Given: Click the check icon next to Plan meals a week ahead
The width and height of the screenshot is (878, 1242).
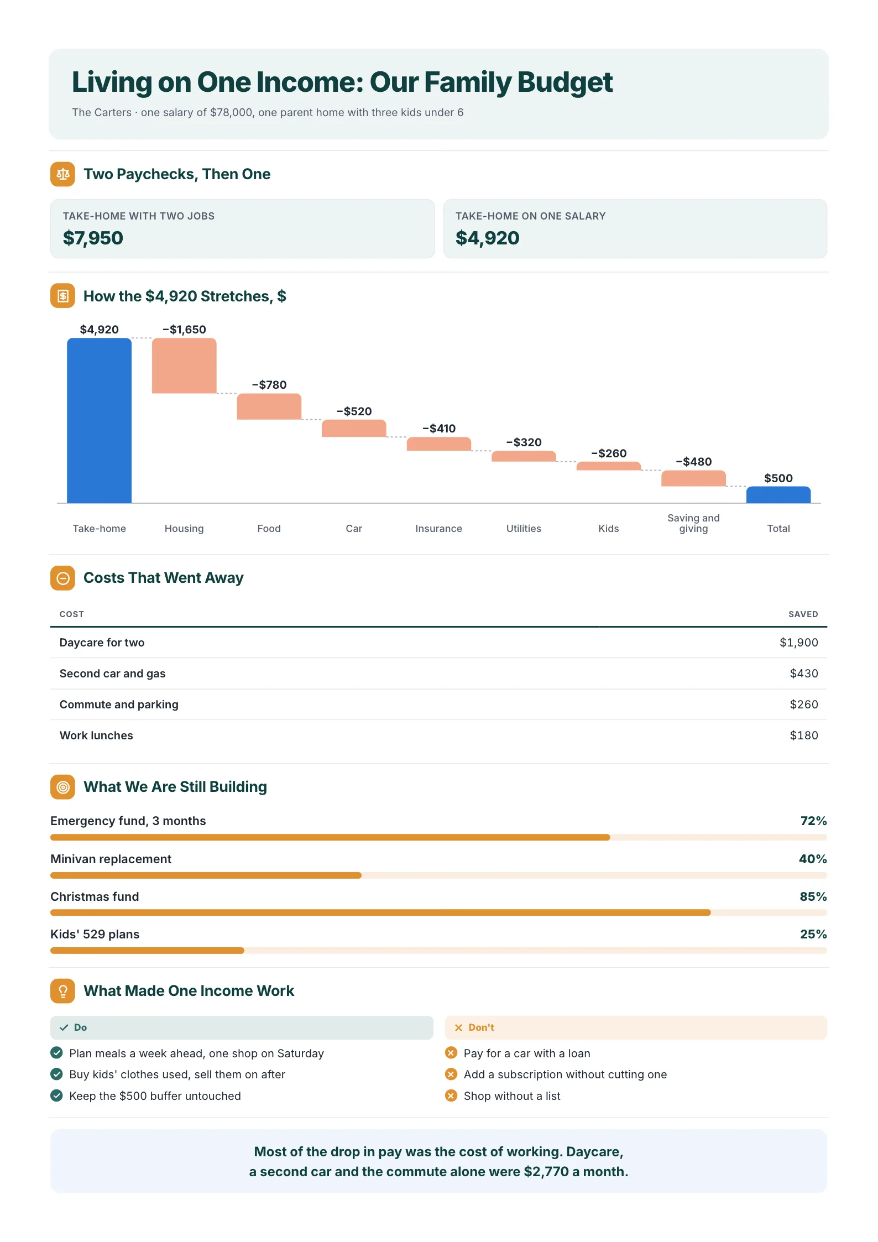Looking at the screenshot, I should click(x=56, y=1052).
